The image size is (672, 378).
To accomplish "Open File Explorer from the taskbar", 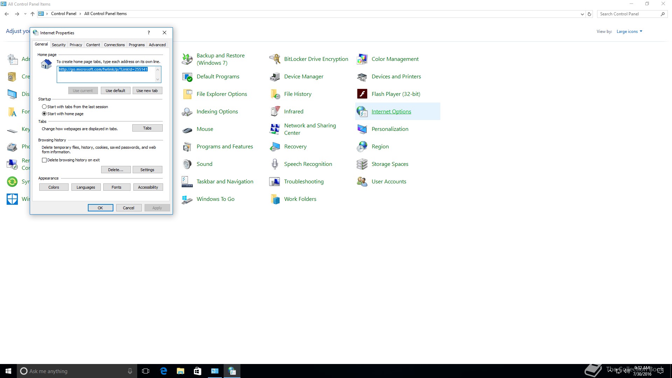I will coord(181,371).
